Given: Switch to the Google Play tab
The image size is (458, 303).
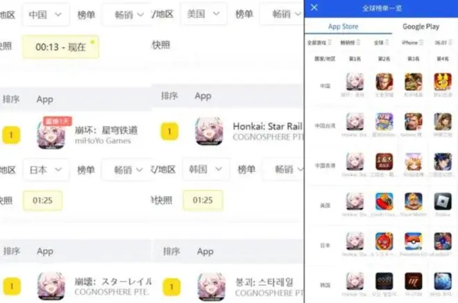Looking at the screenshot, I should (421, 26).
